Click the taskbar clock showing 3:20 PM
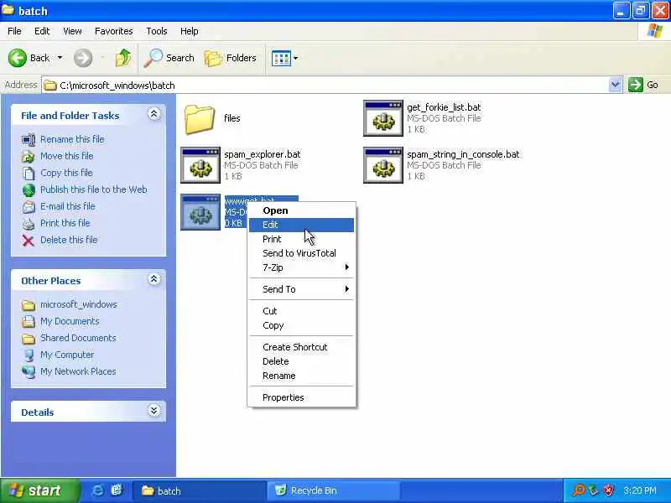This screenshot has width=671, height=503. [640, 490]
